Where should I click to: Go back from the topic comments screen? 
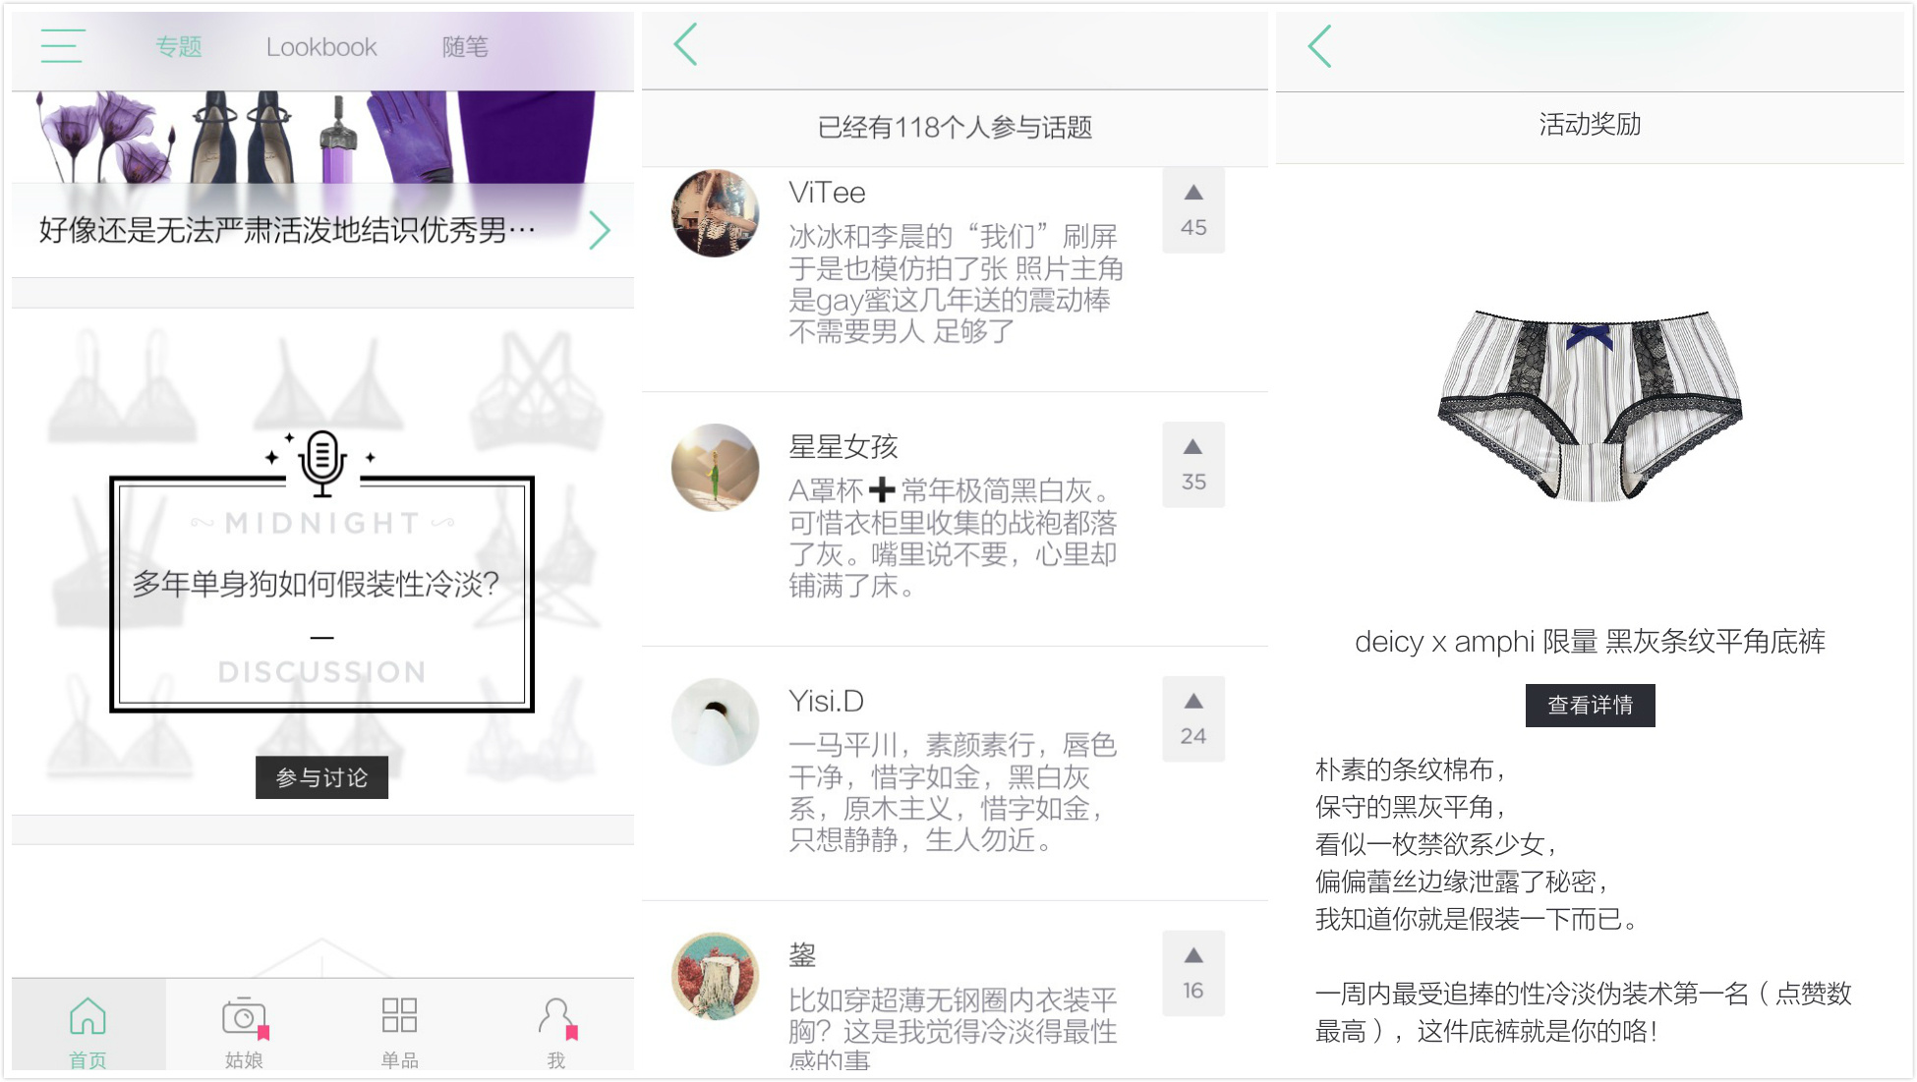pos(686,44)
